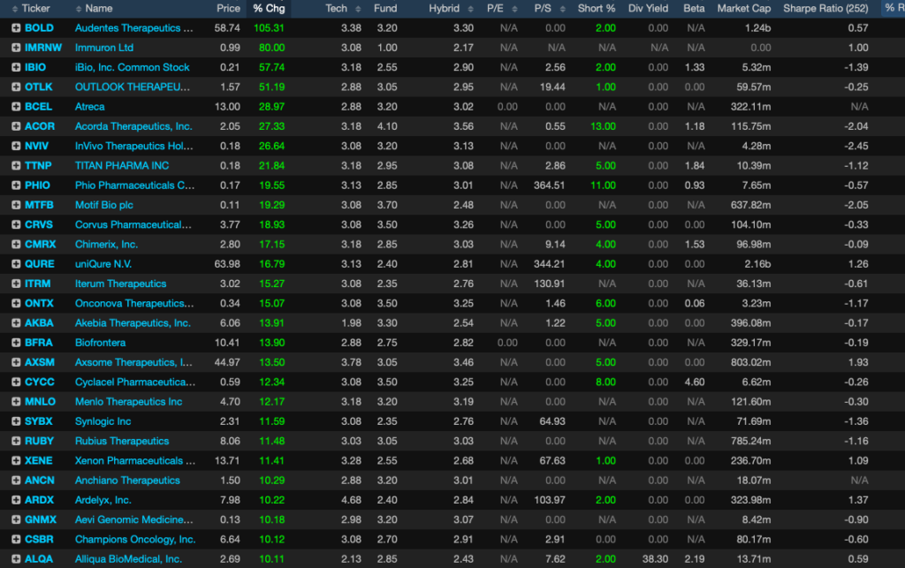Open the CYCC ticker link
905x568 pixels.
point(39,382)
